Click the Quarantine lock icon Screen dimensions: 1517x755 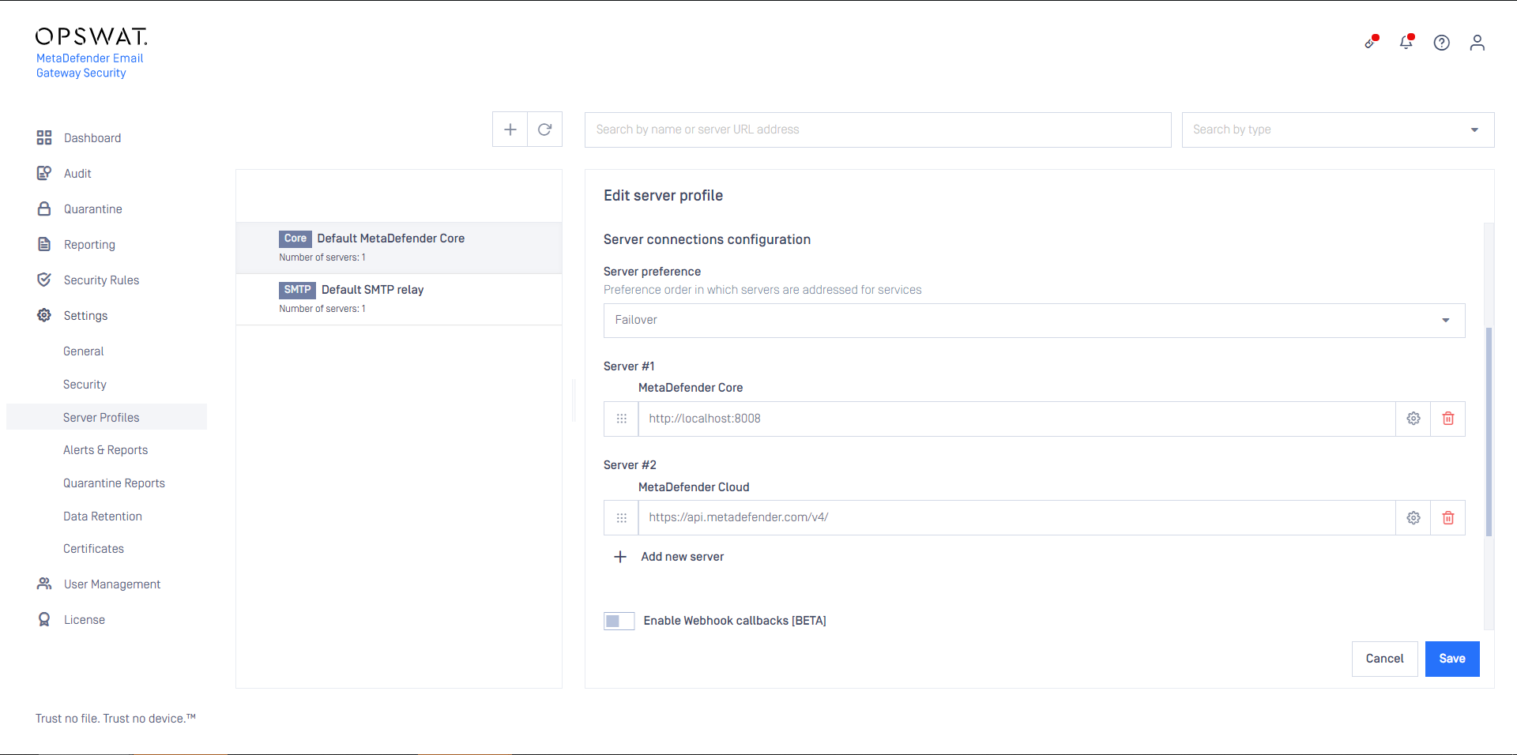click(x=44, y=208)
